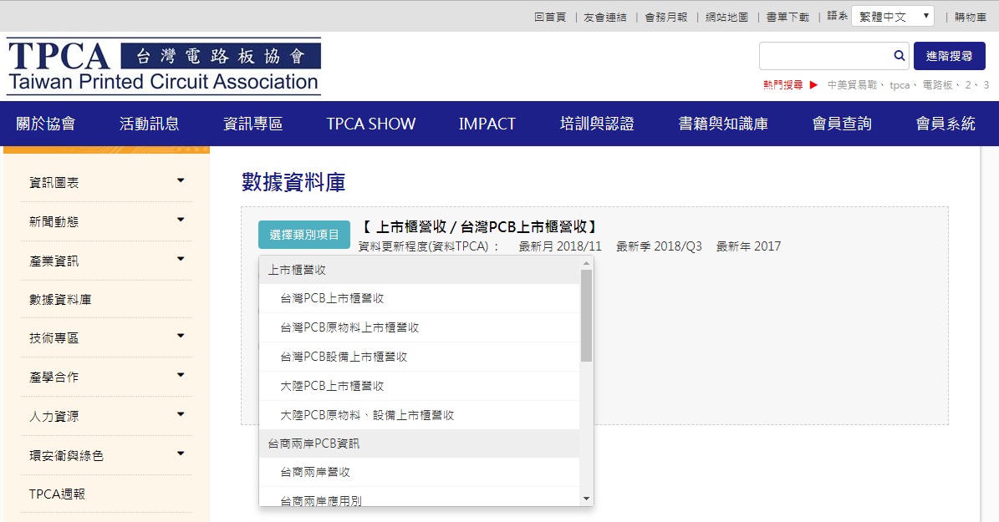The image size is (999, 522).
Task: Click the 上市櫃營收 group header
Action: point(419,270)
